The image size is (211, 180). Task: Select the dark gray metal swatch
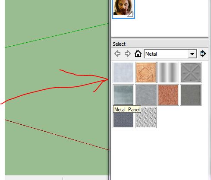click(x=191, y=95)
